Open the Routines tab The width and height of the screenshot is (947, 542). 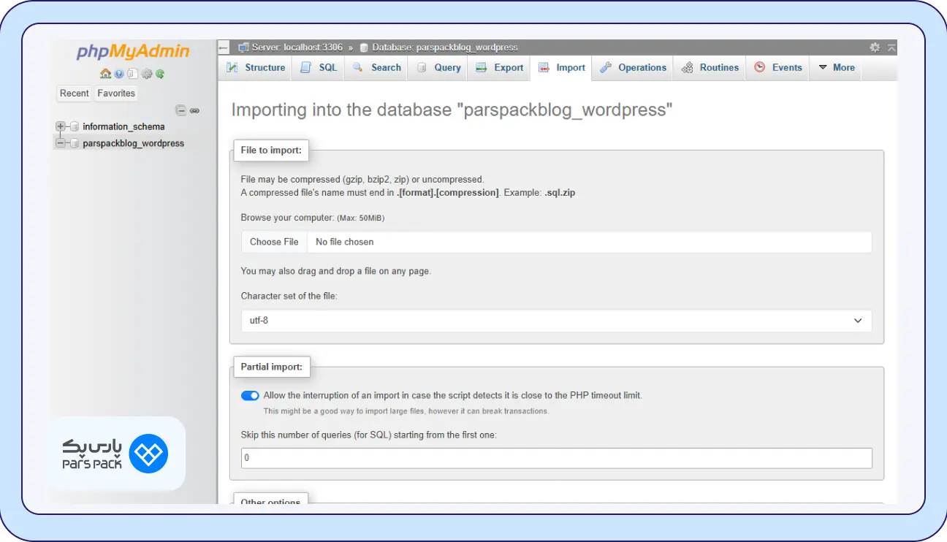pyautogui.click(x=710, y=67)
